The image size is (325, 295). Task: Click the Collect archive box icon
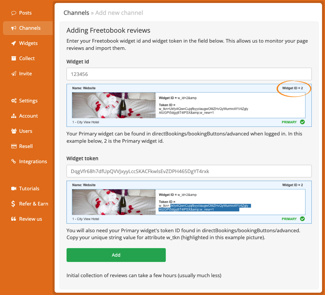click(14, 58)
